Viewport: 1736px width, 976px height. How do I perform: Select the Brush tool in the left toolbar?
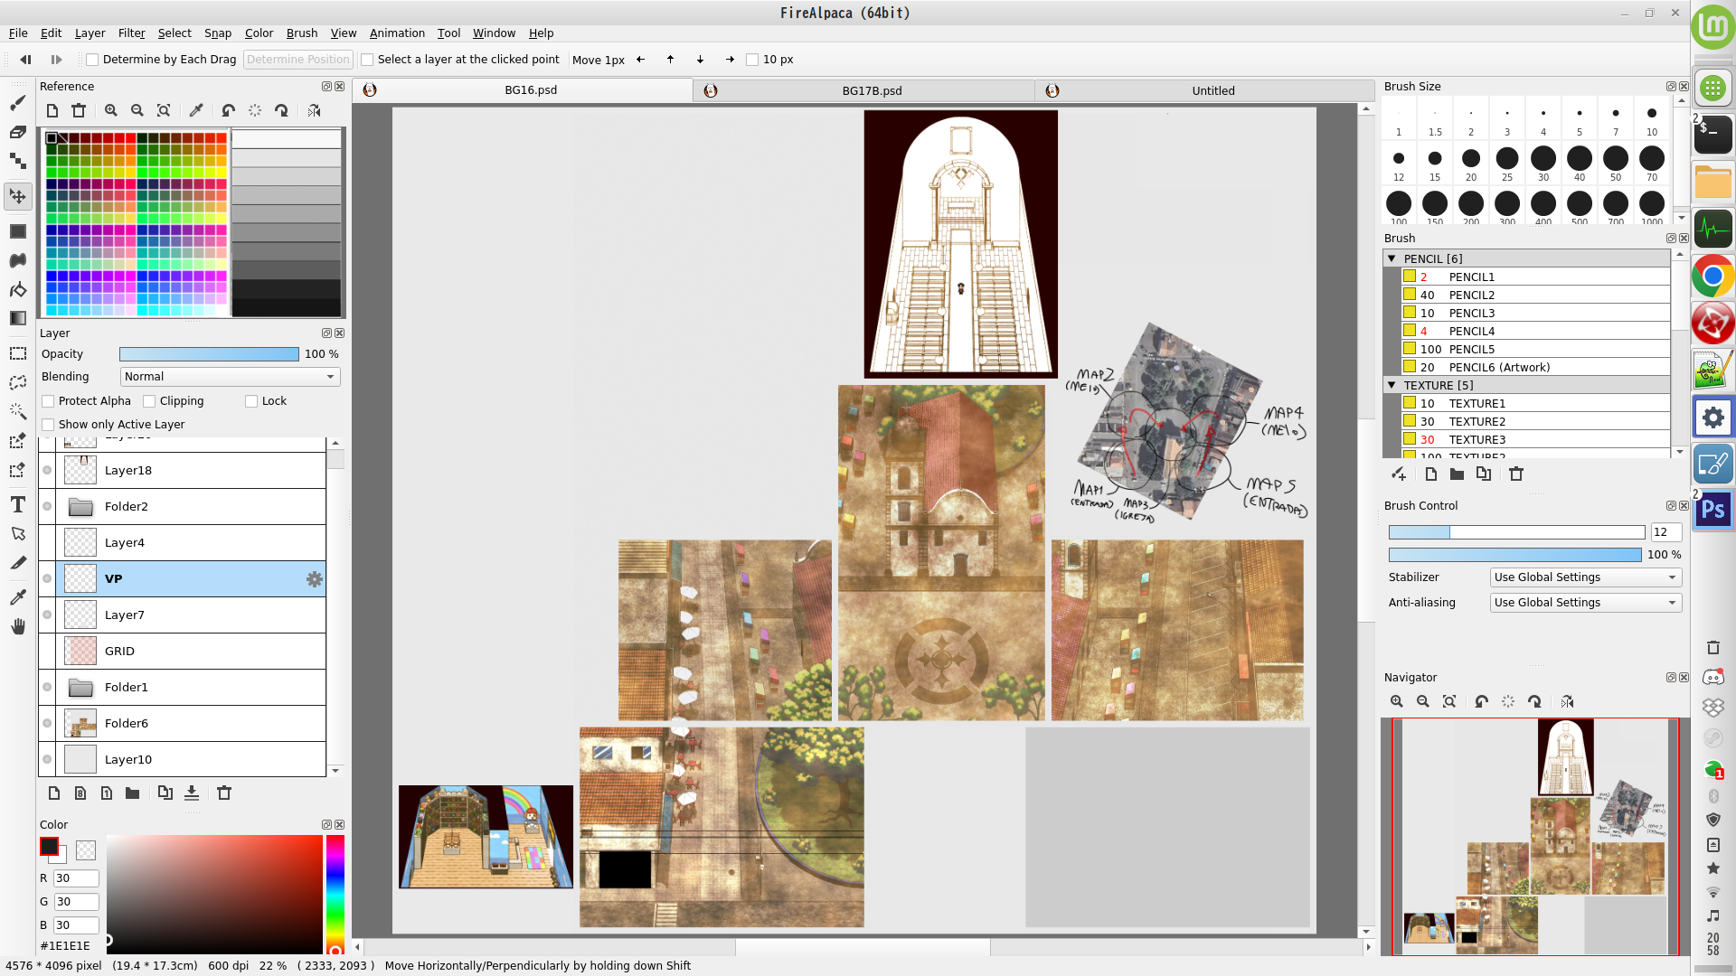(x=17, y=102)
